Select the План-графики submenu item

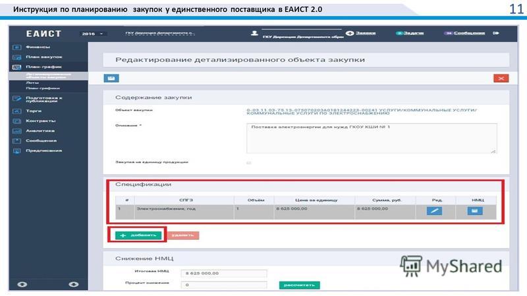tap(43, 88)
